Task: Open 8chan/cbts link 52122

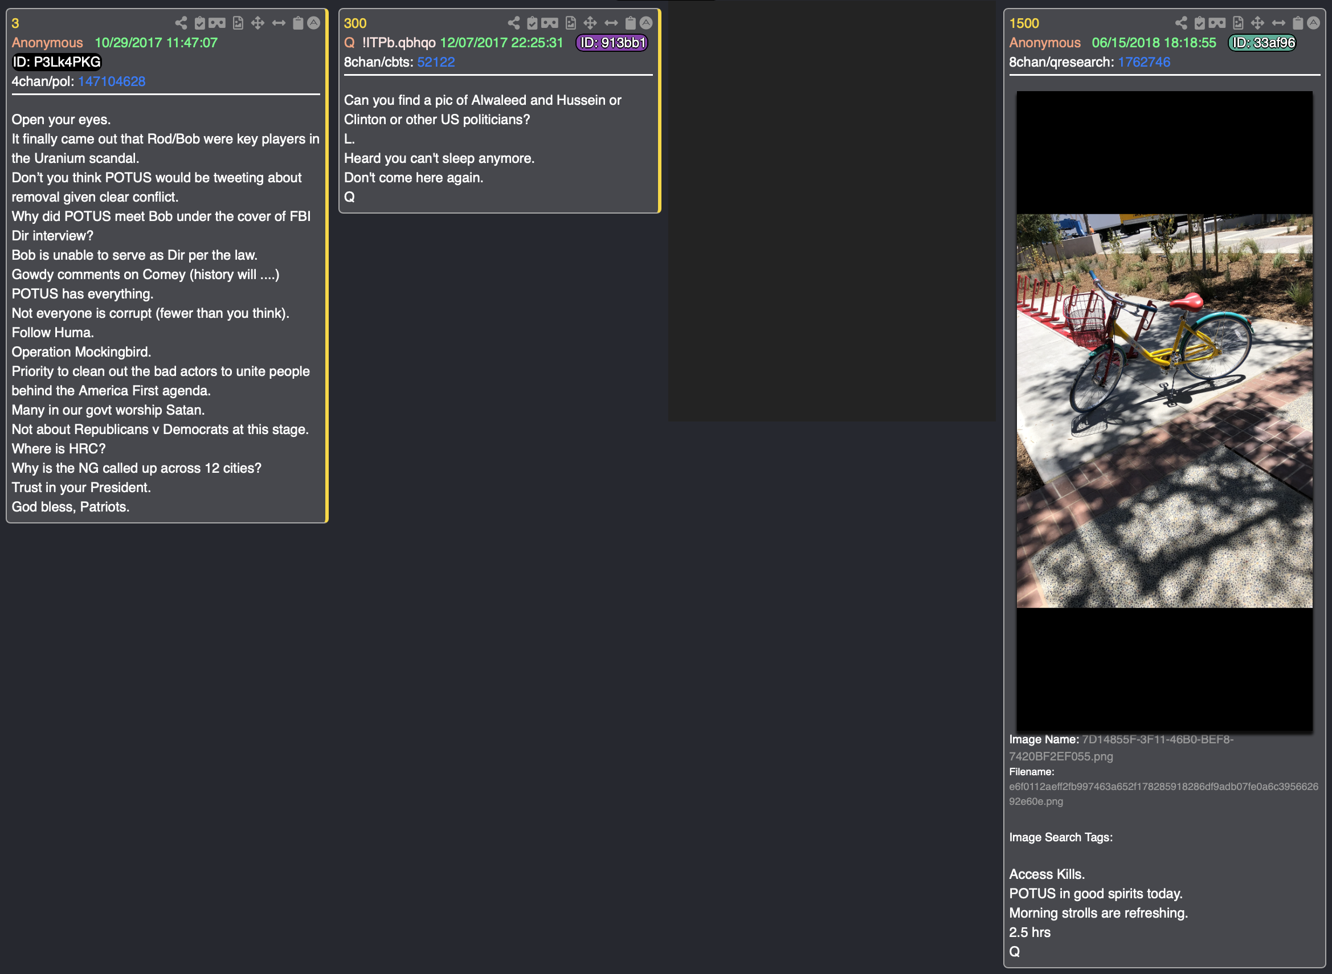Action: 436,62
